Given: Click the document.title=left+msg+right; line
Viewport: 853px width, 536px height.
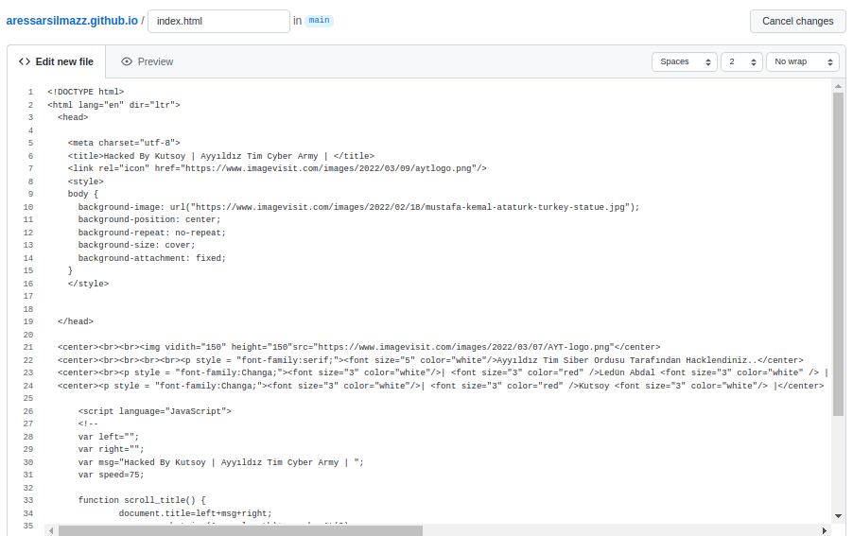Looking at the screenshot, I should (196, 513).
